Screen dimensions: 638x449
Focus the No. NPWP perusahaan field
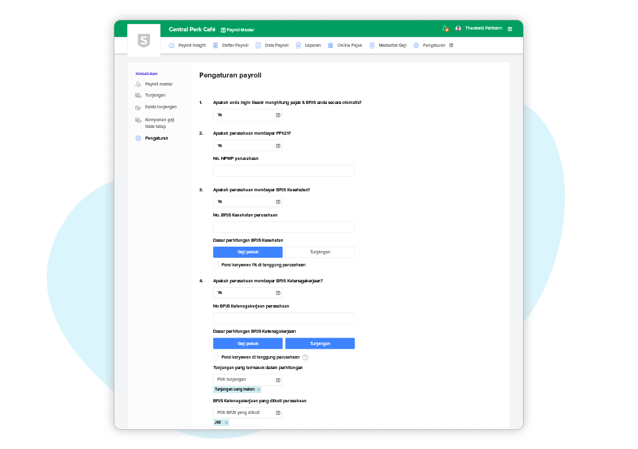pos(283,171)
